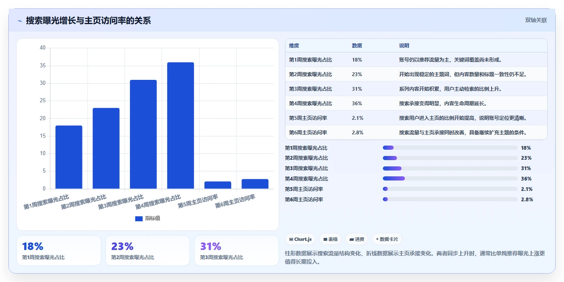The height and width of the screenshot is (282, 564).
Task: Click the summary paragraph starting 柱形数据展示
Action: pyautogui.click(x=415, y=257)
